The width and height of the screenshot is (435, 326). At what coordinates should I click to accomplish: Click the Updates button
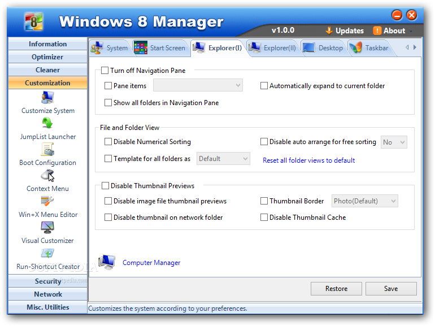(345, 31)
